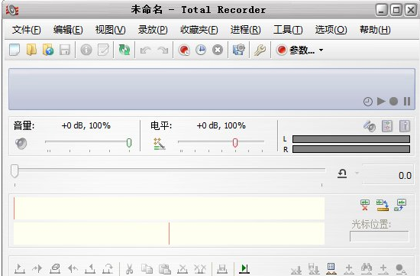The height and width of the screenshot is (276, 420).
Task: Click the 0.0 time position field
Action: (x=389, y=175)
